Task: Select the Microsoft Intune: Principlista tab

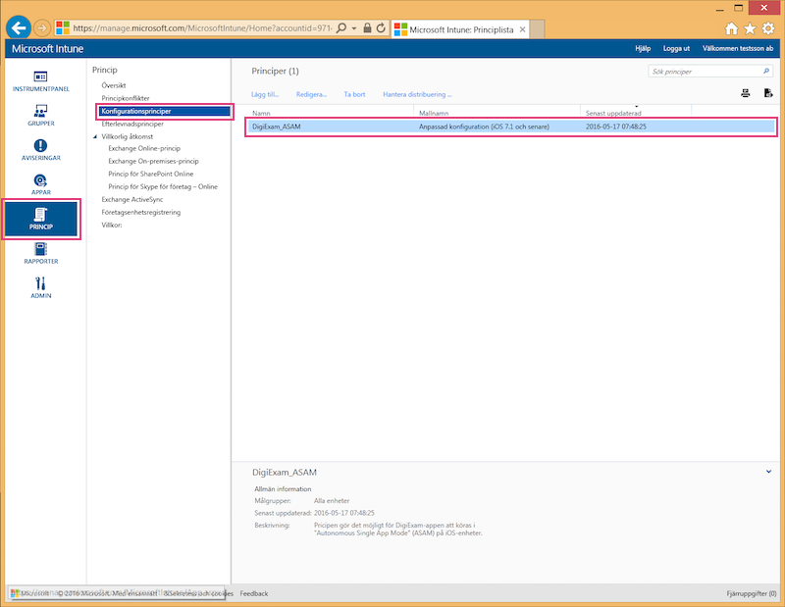Action: pyautogui.click(x=460, y=29)
